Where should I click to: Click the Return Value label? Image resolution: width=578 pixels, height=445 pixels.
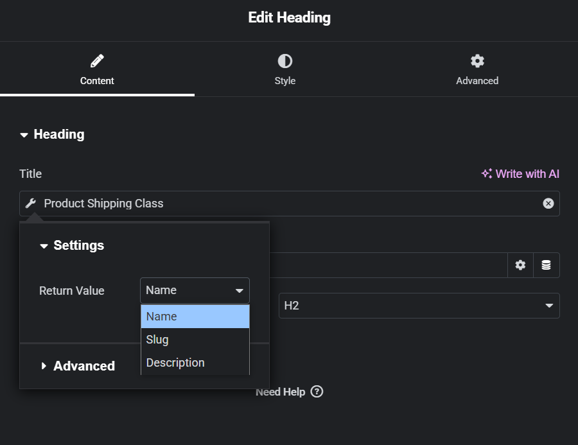(x=71, y=290)
